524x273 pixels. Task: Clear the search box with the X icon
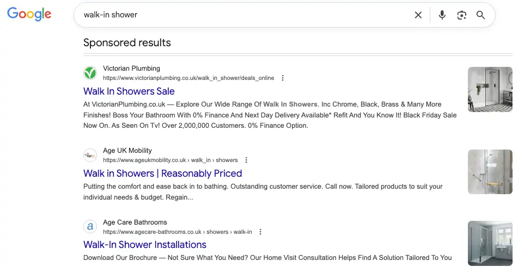pyautogui.click(x=418, y=15)
